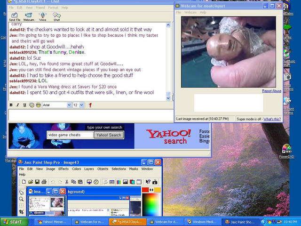Click the Chat toolbar icon
Viewport: 301px width, 226px height.
[x=56, y=16]
